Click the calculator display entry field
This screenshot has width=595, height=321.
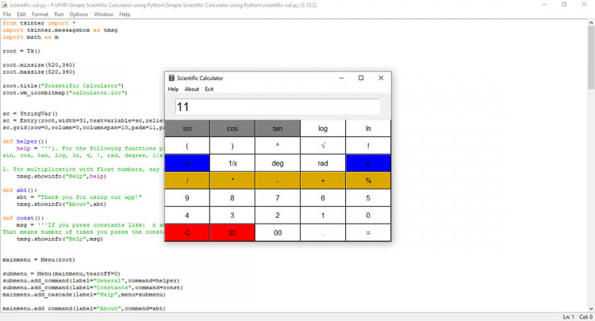coord(278,107)
